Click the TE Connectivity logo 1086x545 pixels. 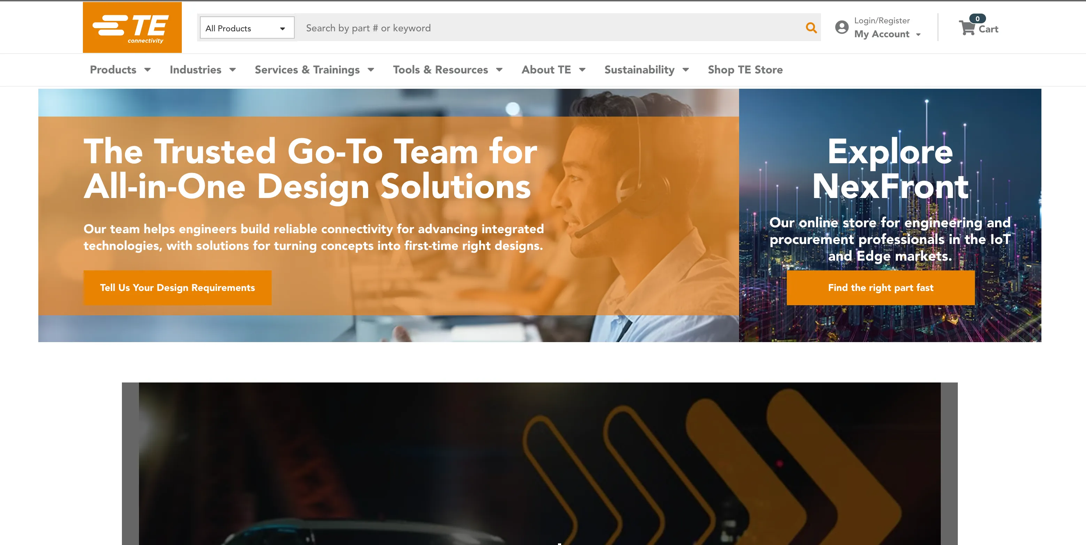pos(132,27)
